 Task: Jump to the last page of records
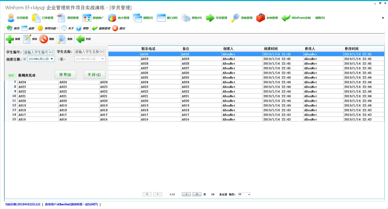click(x=197, y=194)
